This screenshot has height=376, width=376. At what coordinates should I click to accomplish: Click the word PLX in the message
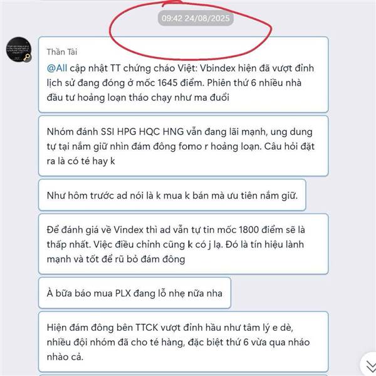(x=123, y=293)
